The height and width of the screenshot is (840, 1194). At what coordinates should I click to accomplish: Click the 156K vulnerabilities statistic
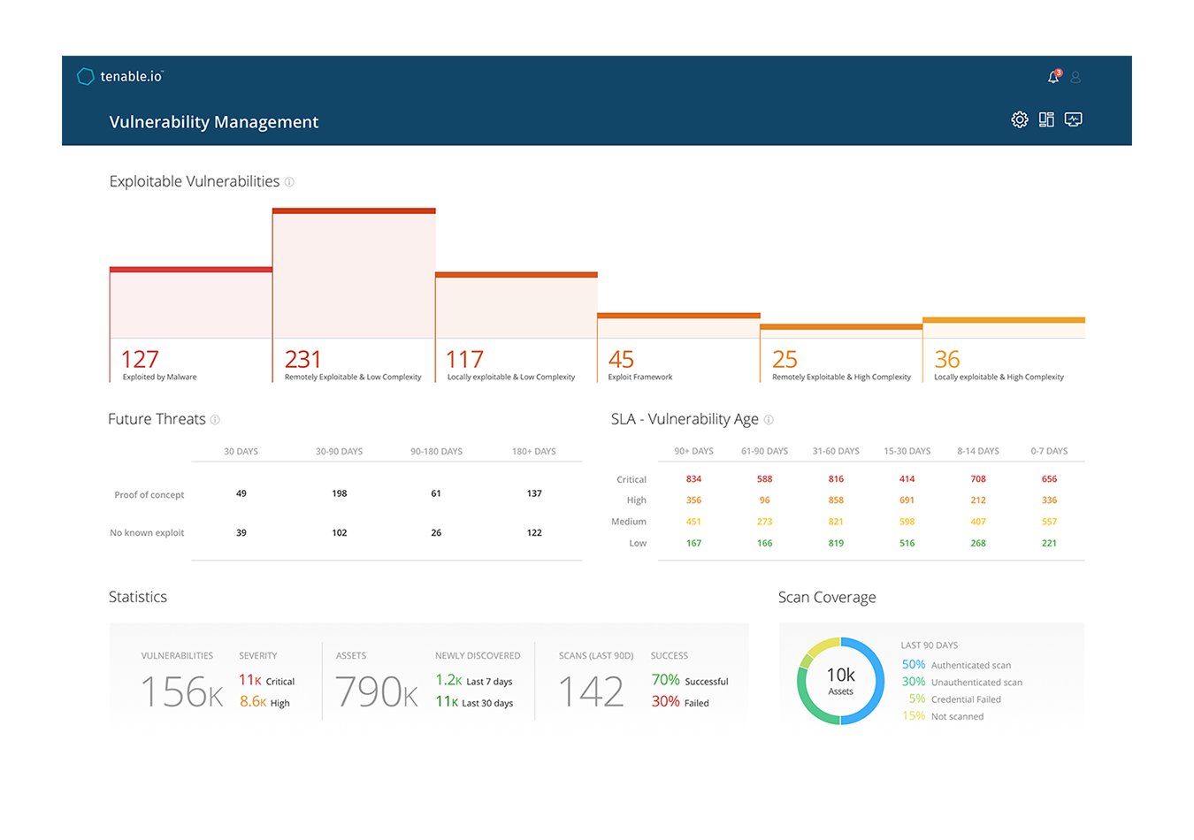(181, 691)
